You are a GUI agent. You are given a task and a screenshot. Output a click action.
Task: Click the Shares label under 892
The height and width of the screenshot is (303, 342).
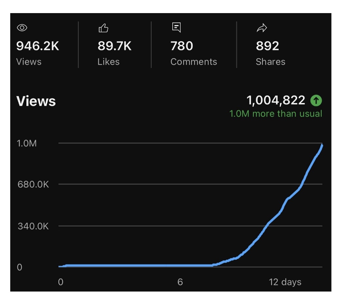tap(270, 62)
